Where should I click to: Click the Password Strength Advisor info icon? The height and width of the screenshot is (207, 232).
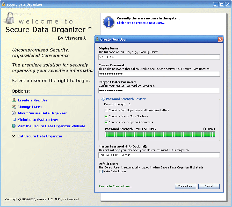(103, 99)
